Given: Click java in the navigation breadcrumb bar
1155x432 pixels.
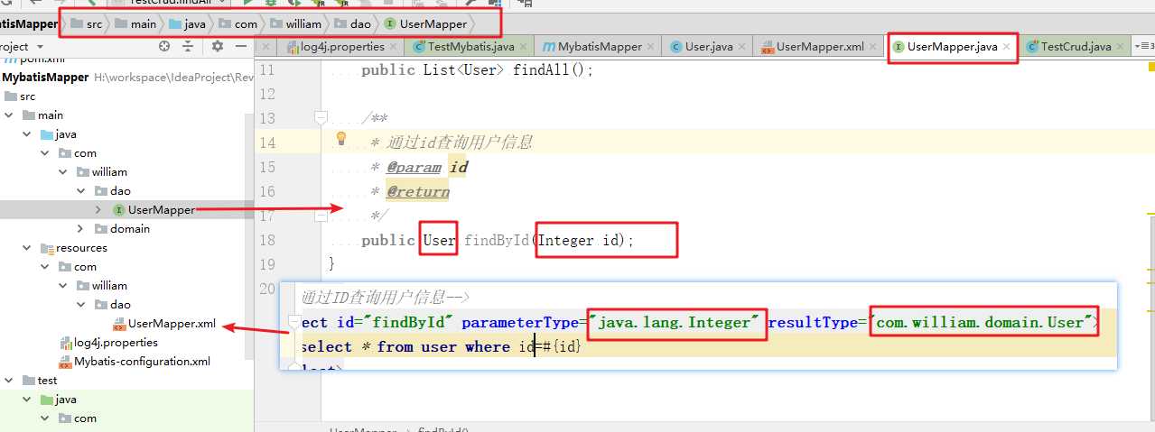Looking at the screenshot, I should click(x=195, y=23).
